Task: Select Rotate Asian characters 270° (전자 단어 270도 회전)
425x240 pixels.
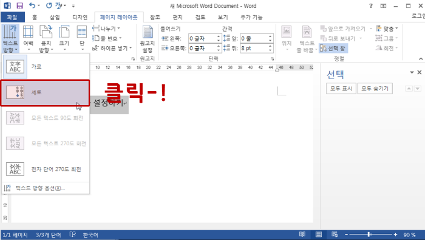Action: tap(46, 170)
